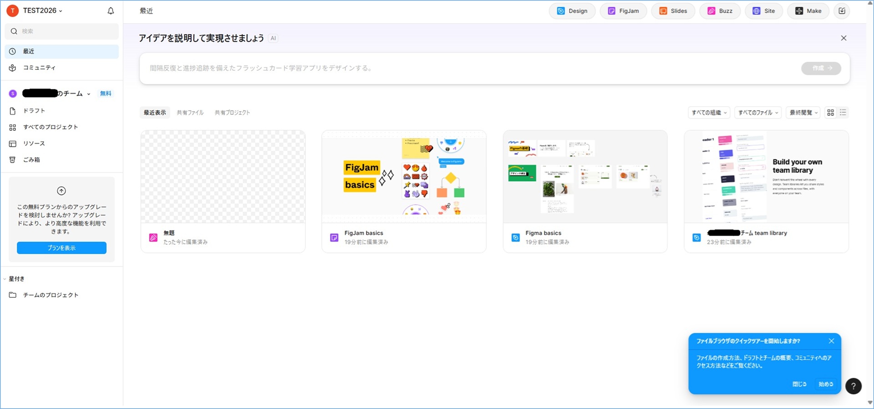Open すべてのプロジェクト in the sidebar

[62, 127]
